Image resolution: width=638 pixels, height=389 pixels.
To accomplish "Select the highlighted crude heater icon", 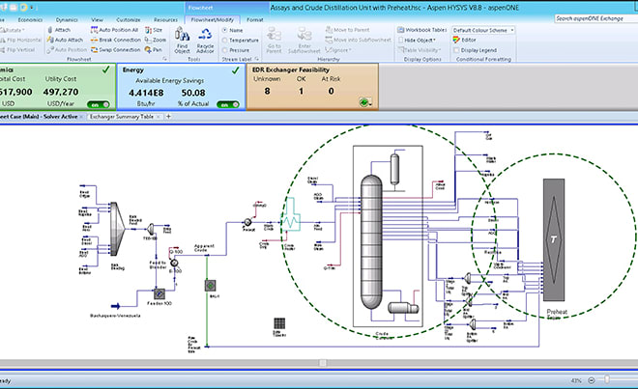I will pos(291,214).
